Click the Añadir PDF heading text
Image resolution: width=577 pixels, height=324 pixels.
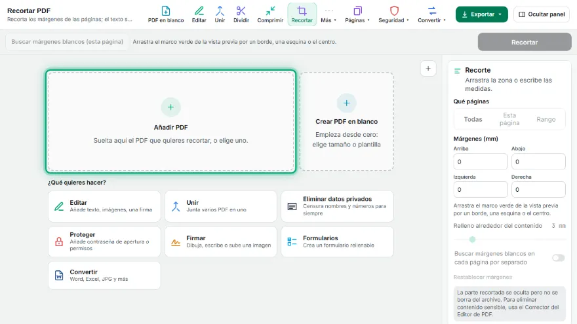point(170,128)
